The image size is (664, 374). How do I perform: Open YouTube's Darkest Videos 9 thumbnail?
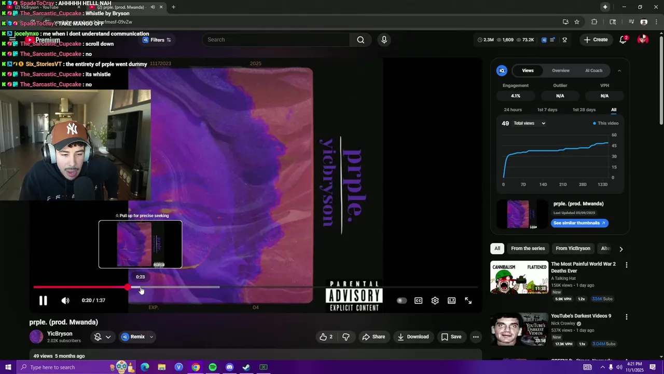[519, 329]
